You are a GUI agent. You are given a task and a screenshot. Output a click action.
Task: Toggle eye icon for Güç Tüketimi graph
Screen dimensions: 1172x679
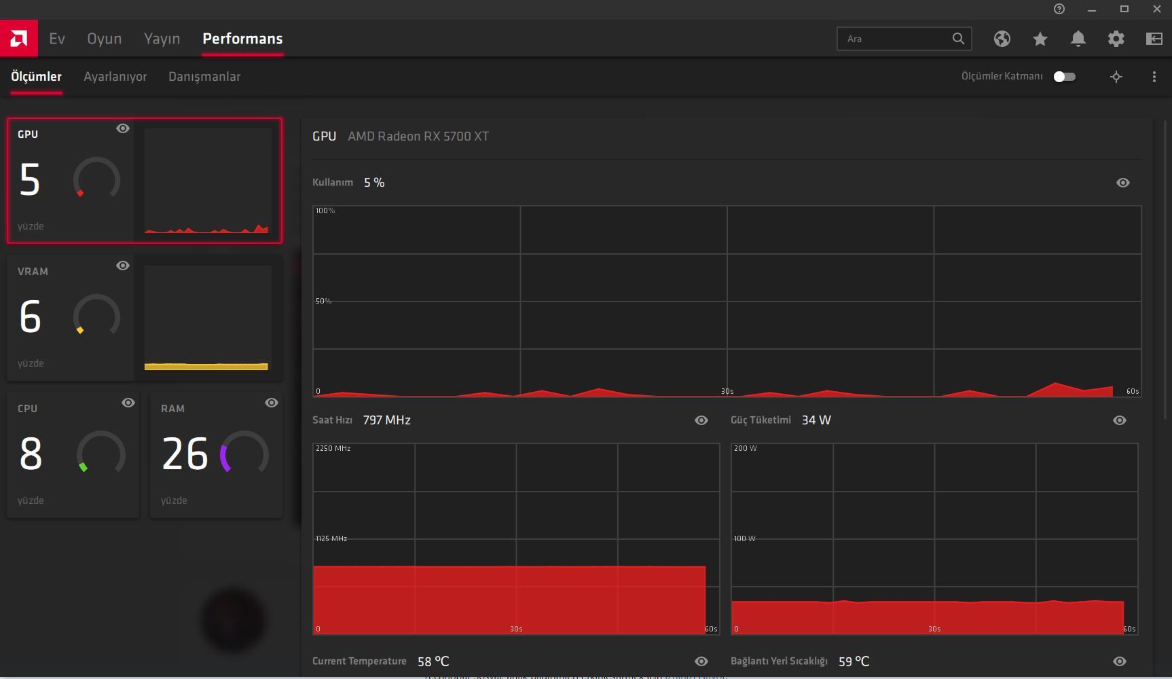[1120, 420]
